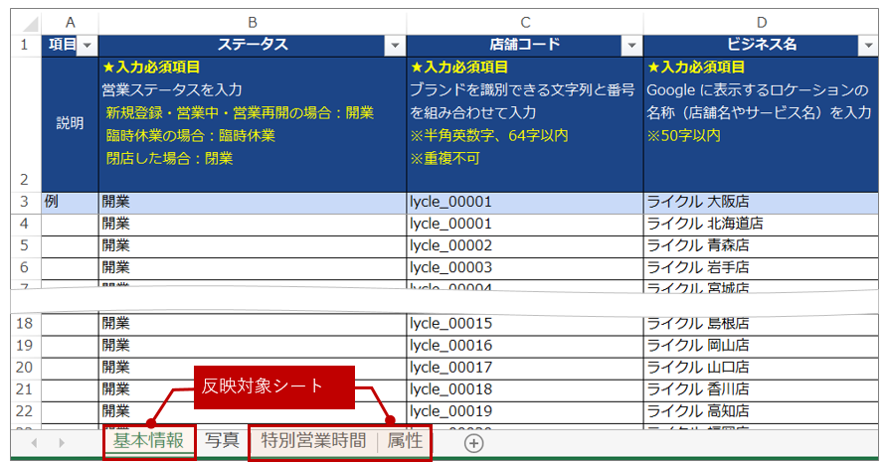This screenshot has width=886, height=463.
Task: Select row 20 by its row header
Action: coord(20,367)
